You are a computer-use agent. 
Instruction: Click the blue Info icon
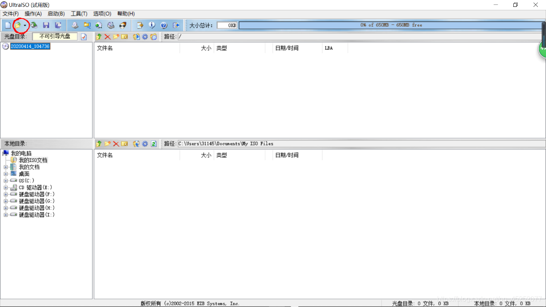152,25
